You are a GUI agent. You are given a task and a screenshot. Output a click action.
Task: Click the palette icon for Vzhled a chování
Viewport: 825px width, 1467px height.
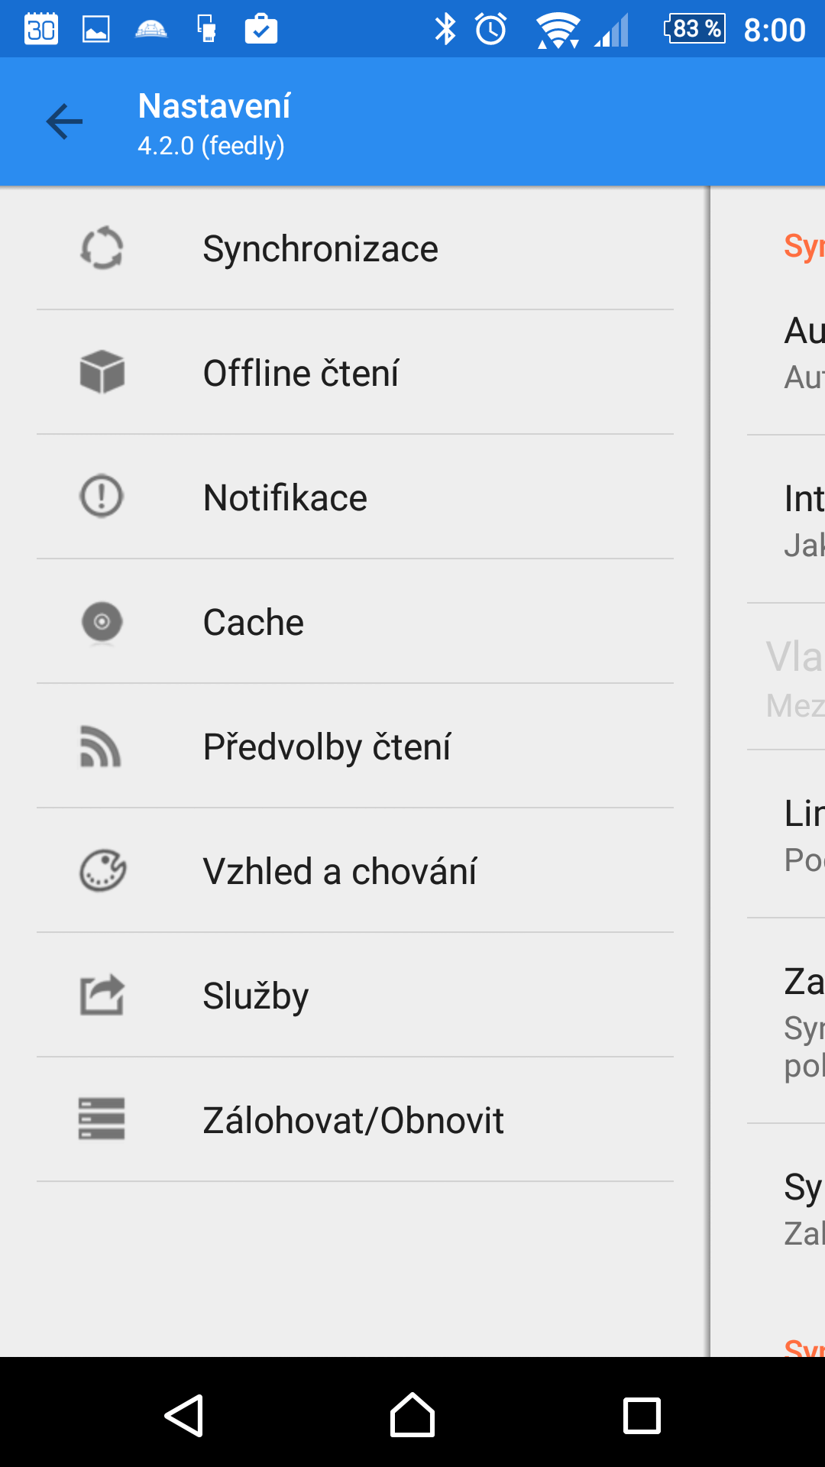click(x=102, y=871)
